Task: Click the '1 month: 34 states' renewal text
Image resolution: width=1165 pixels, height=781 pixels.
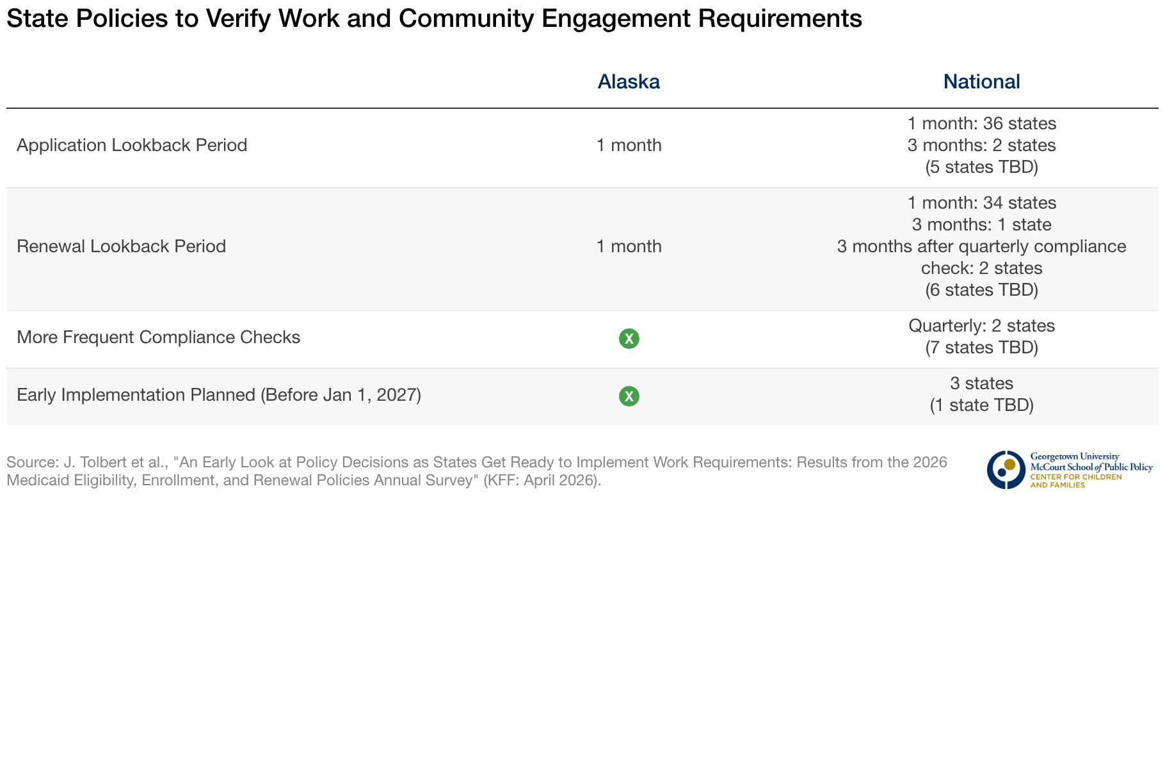Action: (982, 203)
